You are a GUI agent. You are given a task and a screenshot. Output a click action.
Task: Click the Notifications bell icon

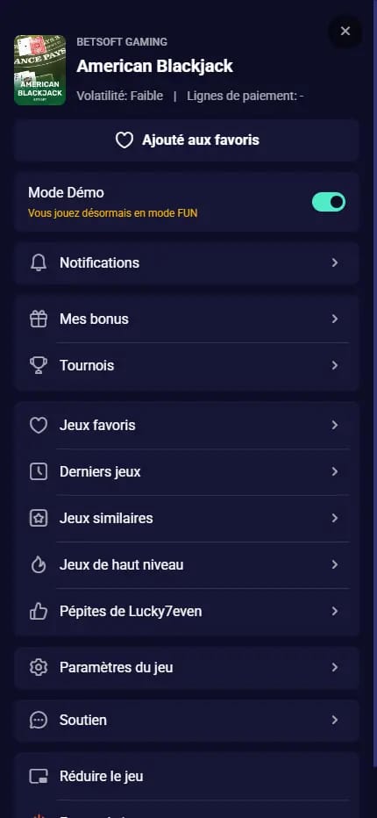point(38,263)
